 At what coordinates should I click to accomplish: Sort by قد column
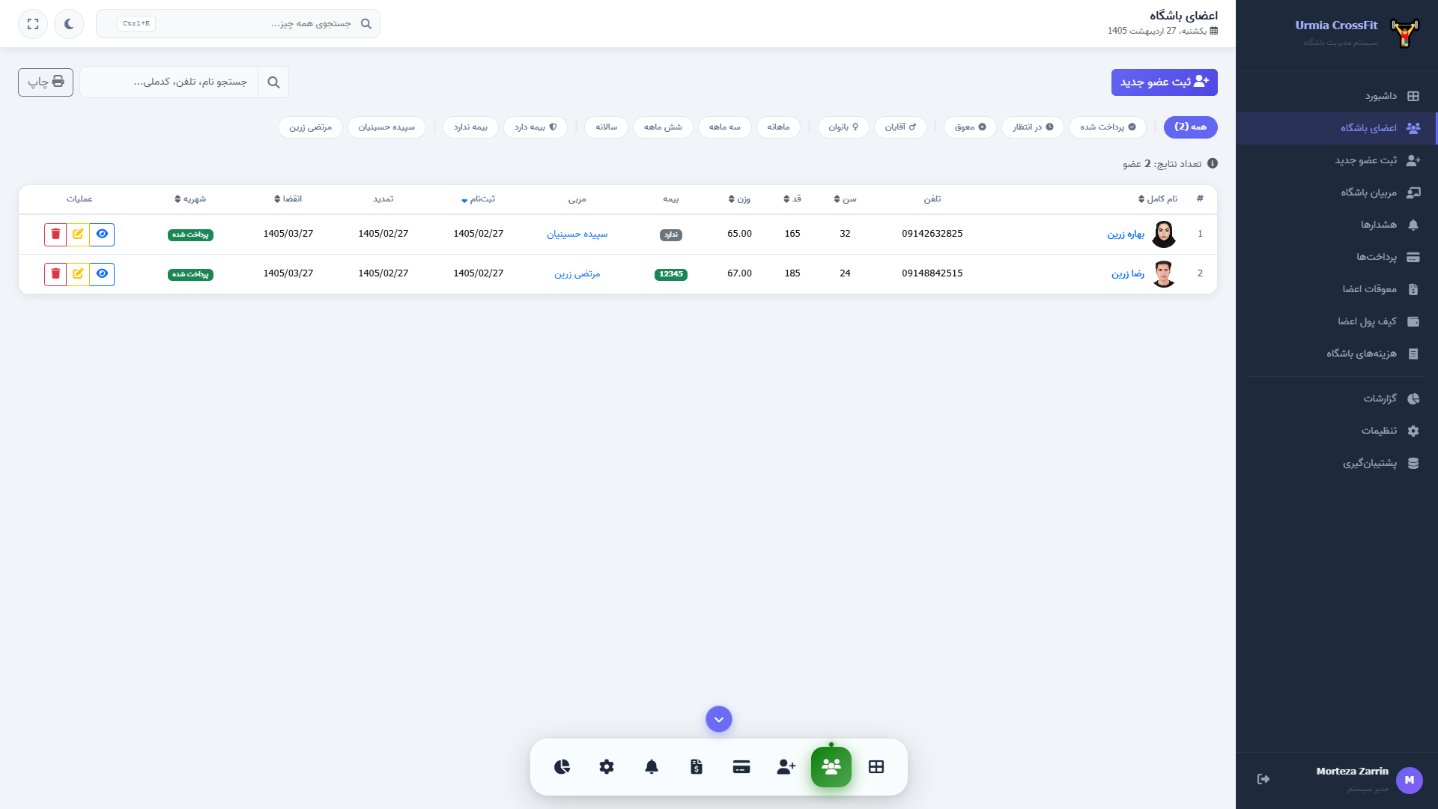(792, 199)
